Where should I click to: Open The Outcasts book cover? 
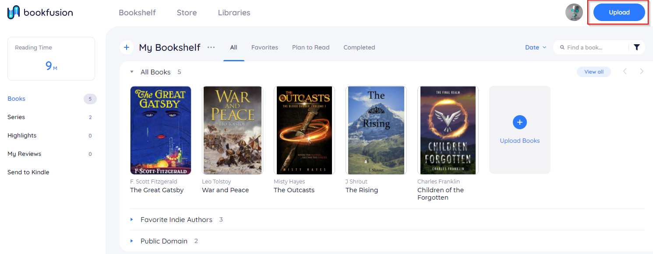point(304,130)
